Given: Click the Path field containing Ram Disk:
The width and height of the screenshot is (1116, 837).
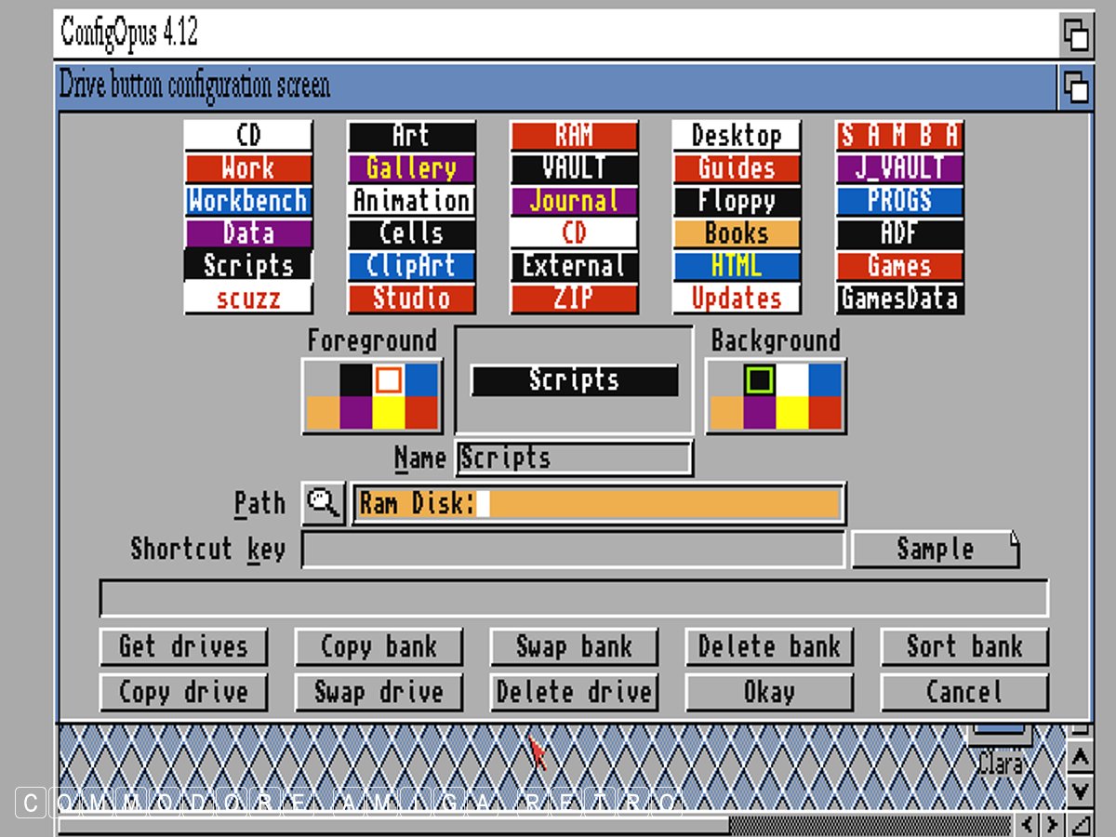Looking at the screenshot, I should (598, 503).
